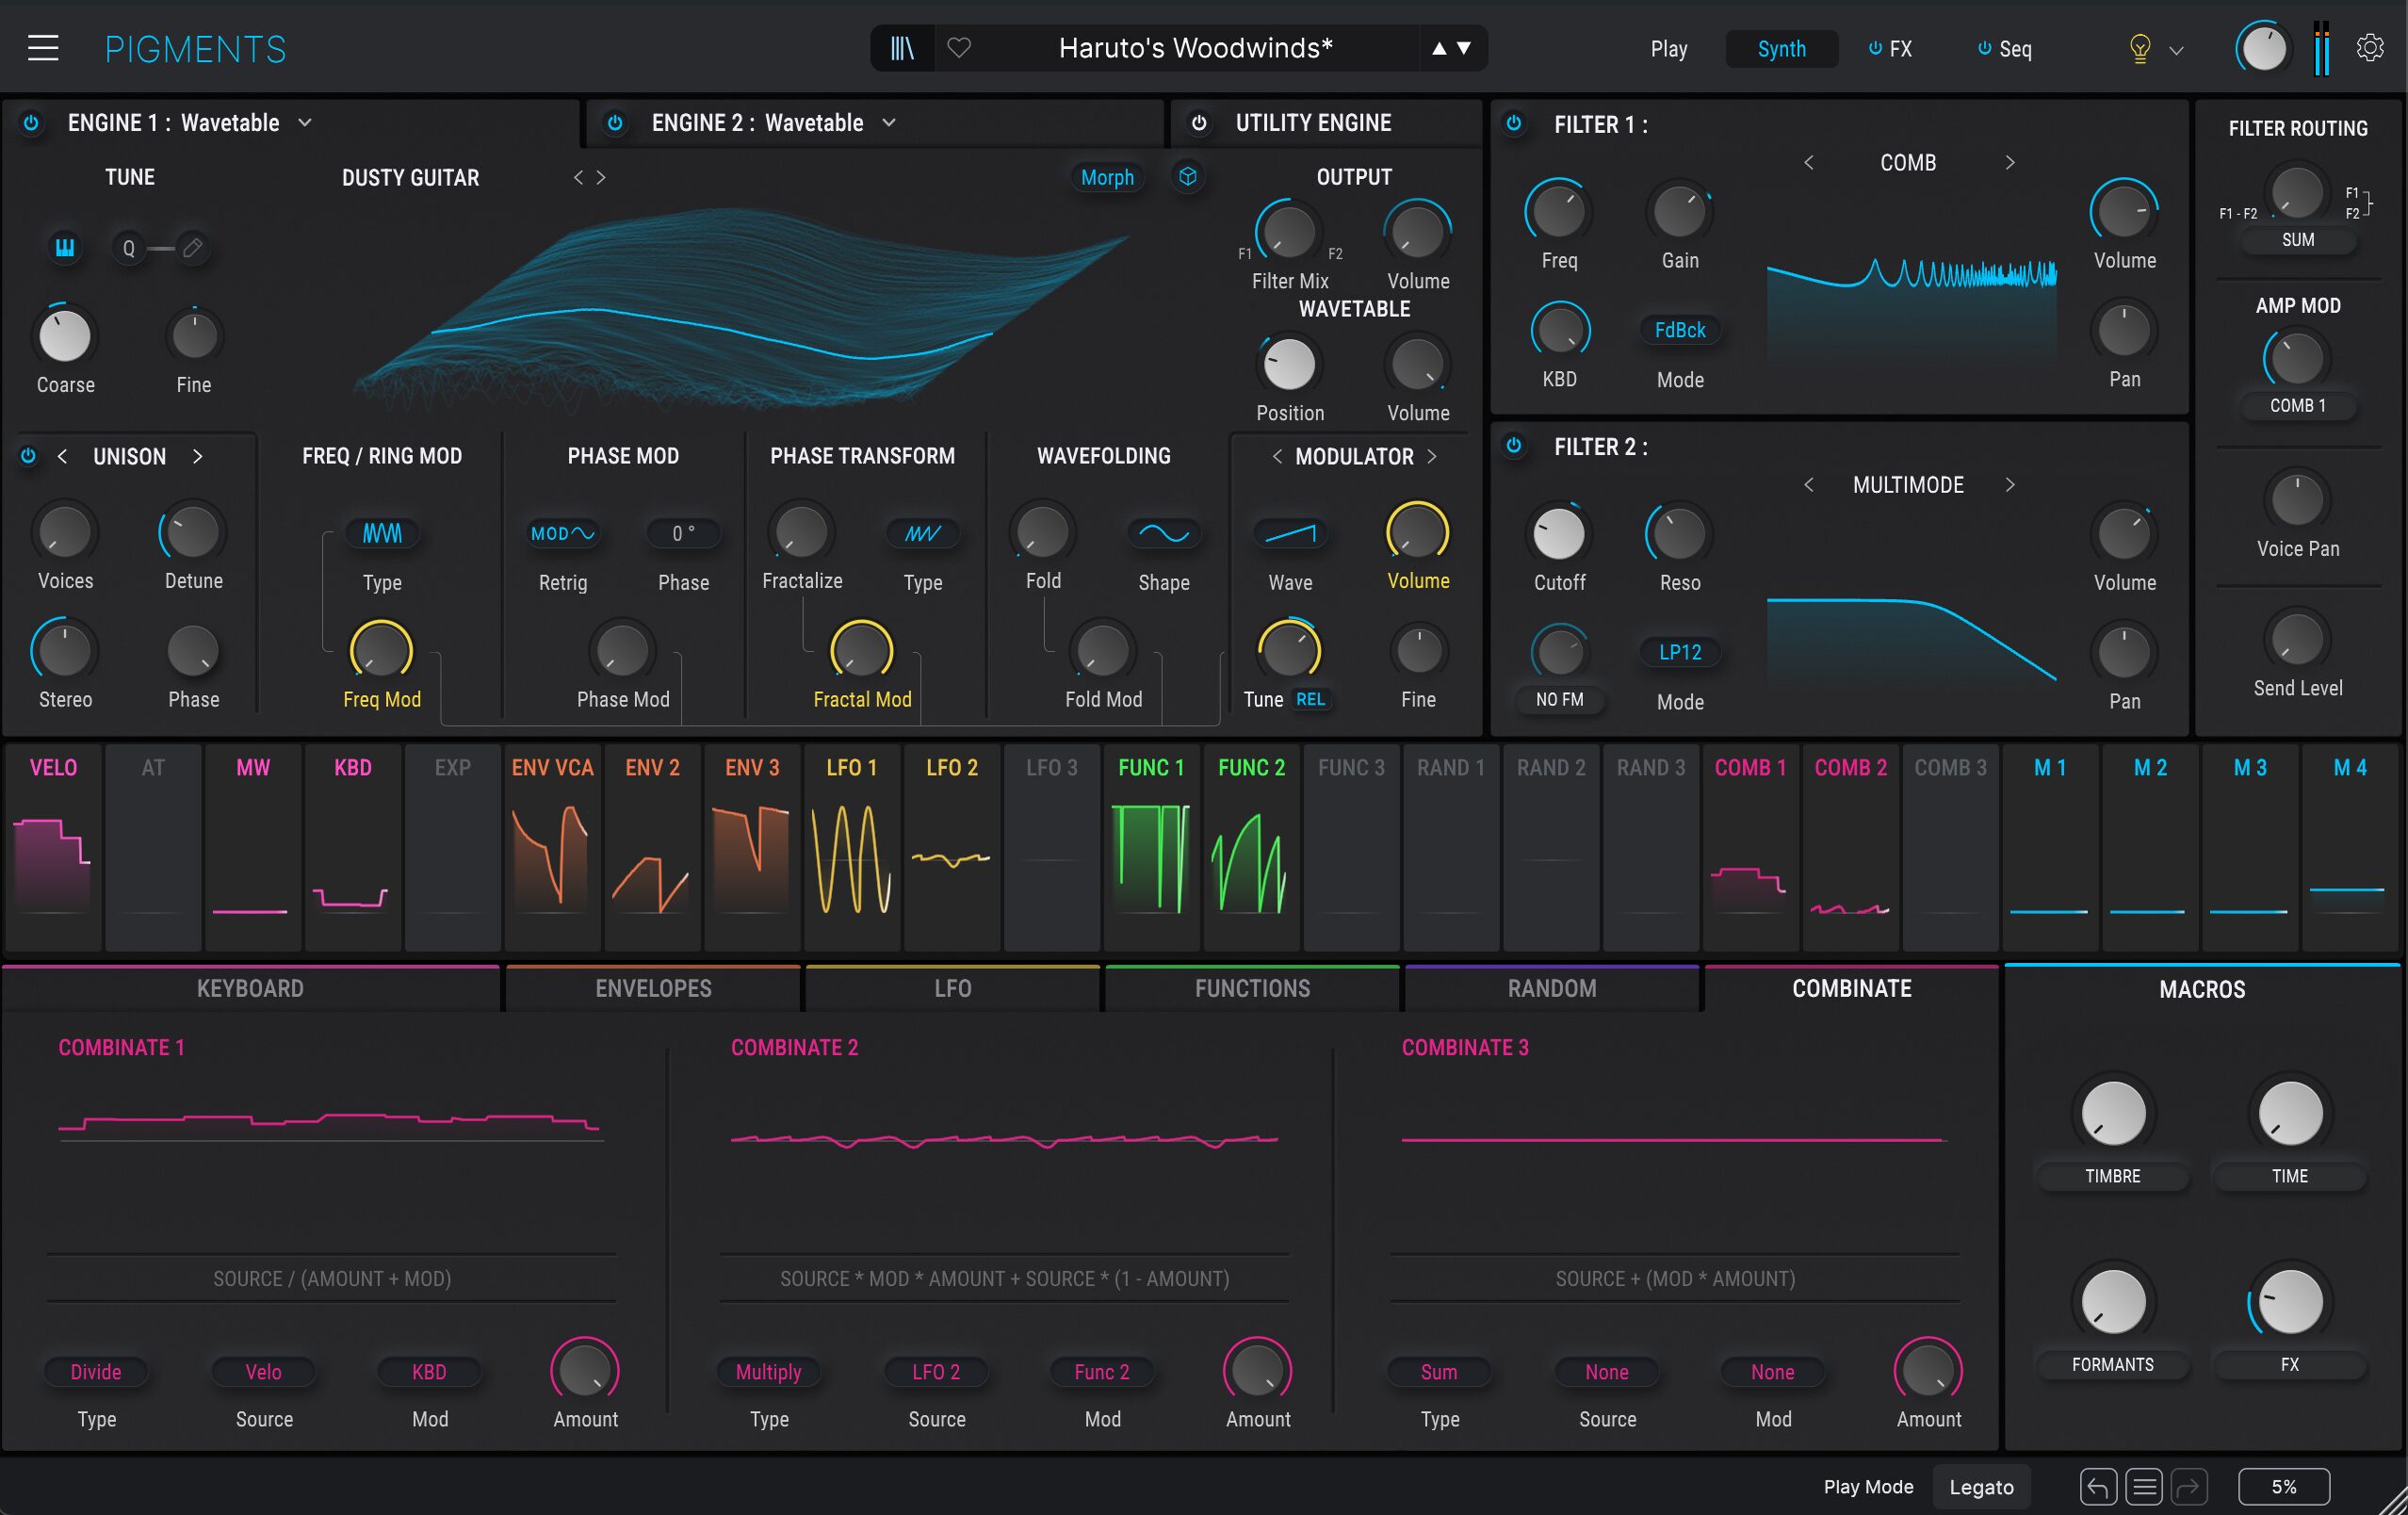Switch to the Play view
The image size is (2408, 1515).
(x=1669, y=48)
